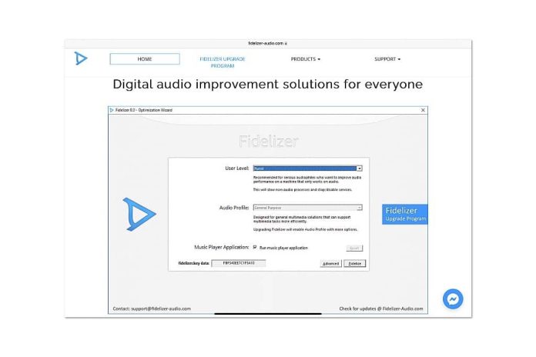The width and height of the screenshot is (536, 357).
Task: Expand the Products menu
Action: [x=306, y=59]
